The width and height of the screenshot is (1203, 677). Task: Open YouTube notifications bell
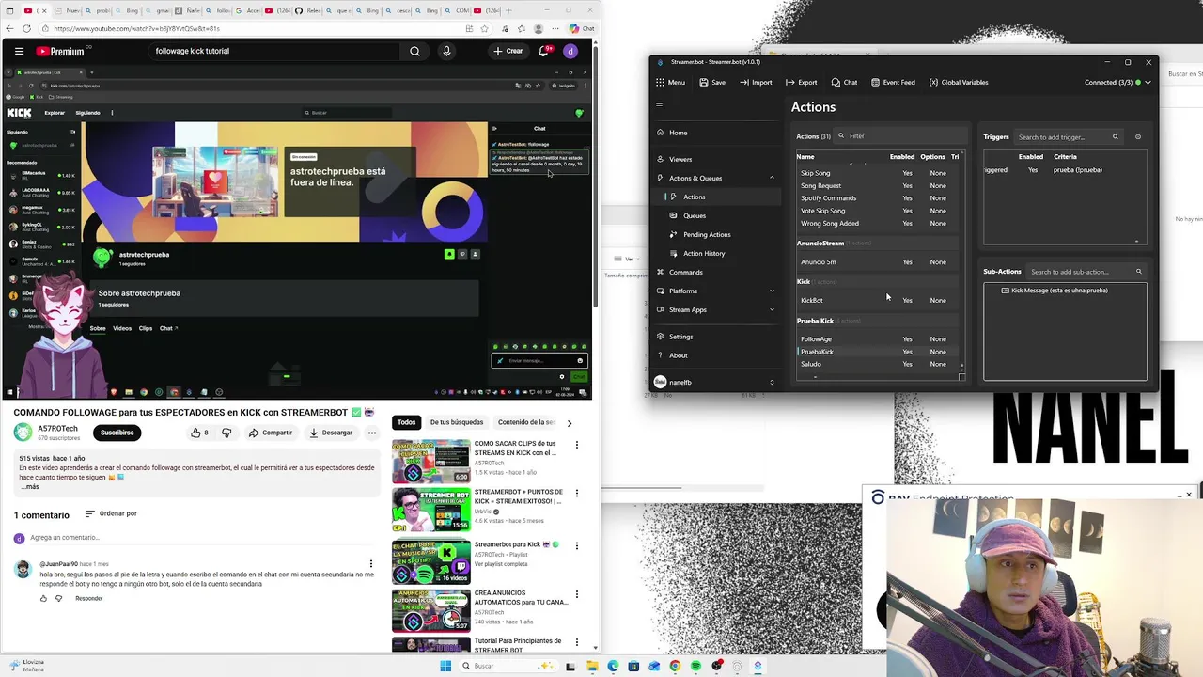(x=544, y=51)
